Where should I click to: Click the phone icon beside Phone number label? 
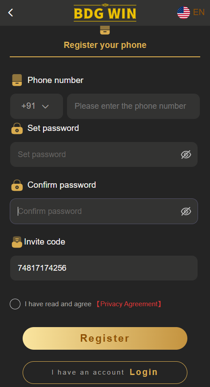[x=17, y=80]
